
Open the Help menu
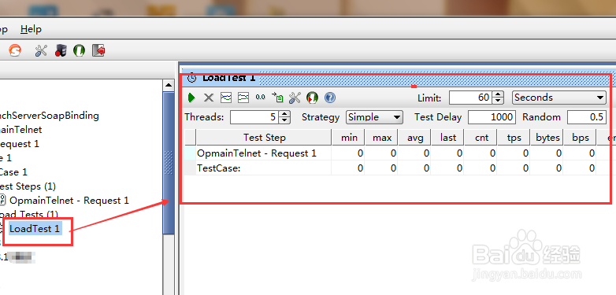[31, 29]
